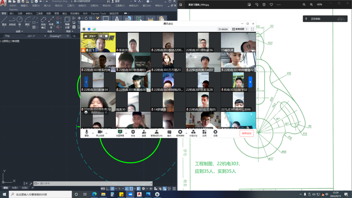Zoom out within the Photos viewer
The width and height of the screenshot is (352, 198).
pyautogui.click(x=304, y=5)
